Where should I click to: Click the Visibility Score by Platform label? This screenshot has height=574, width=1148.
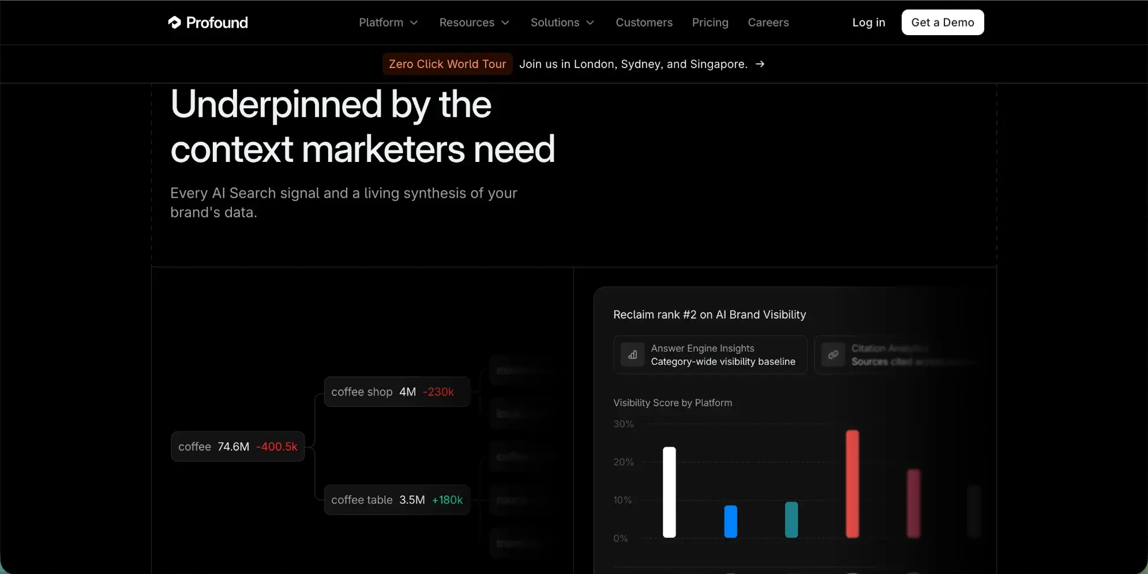tap(673, 403)
